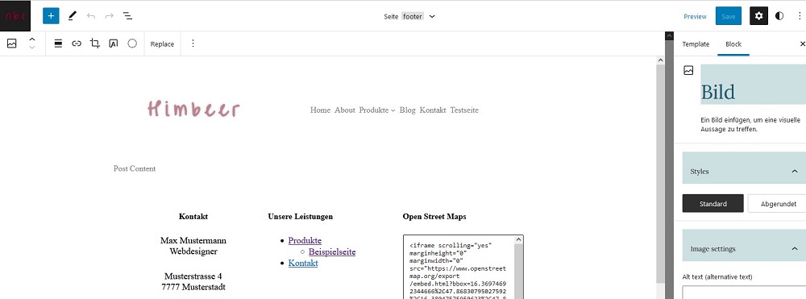
Task: Close the settings sidebar
Action: [803, 44]
